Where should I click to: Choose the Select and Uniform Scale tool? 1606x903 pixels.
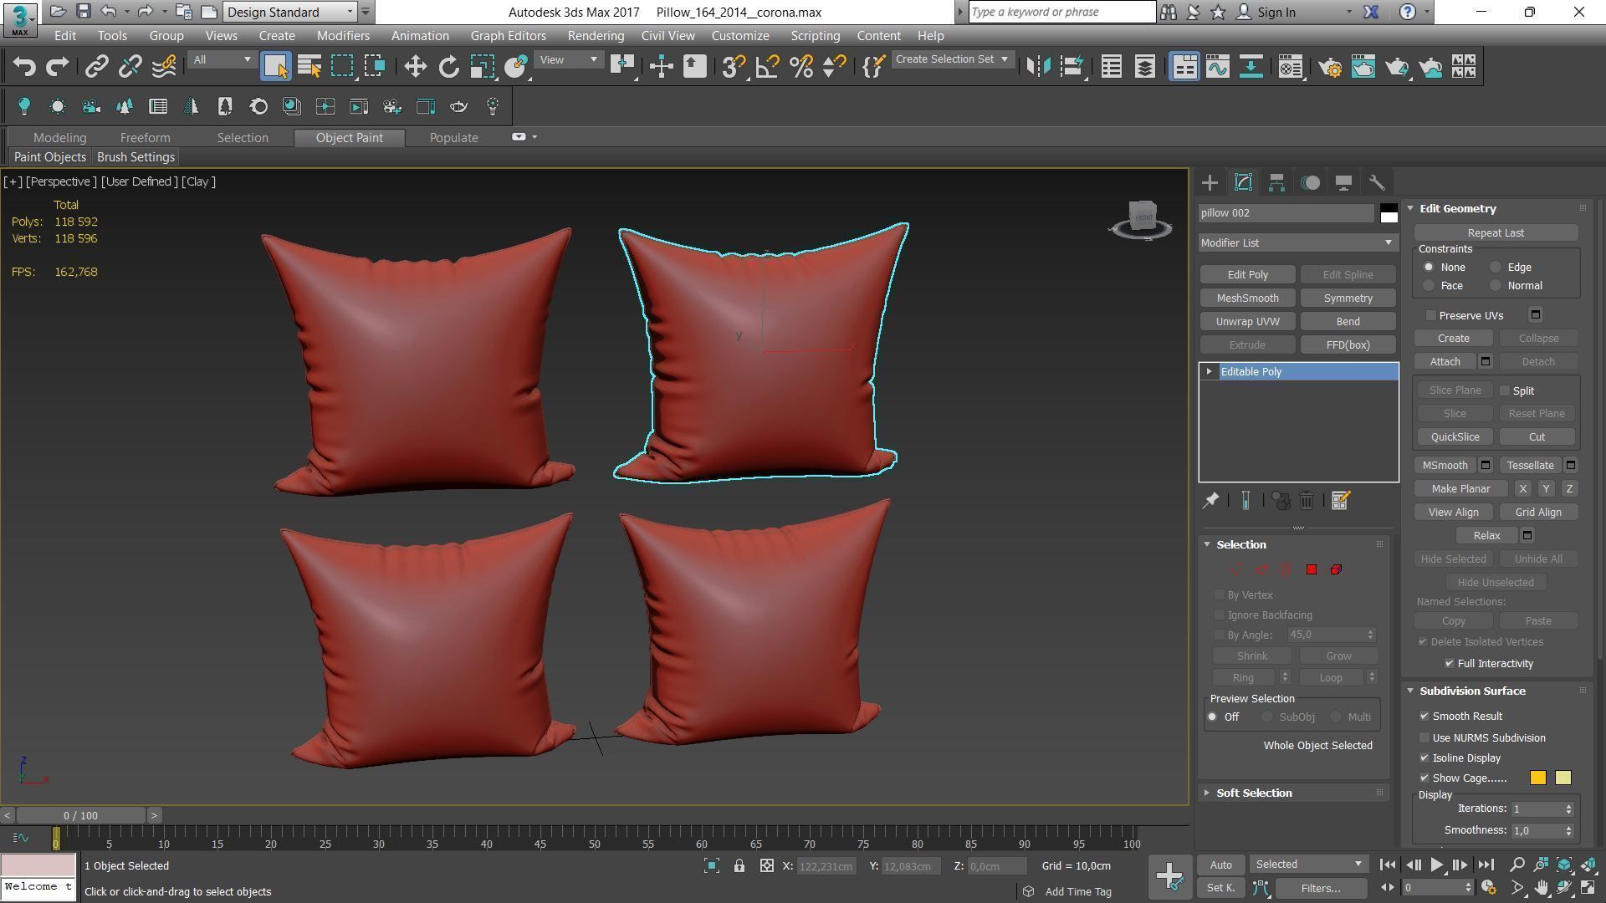(483, 67)
